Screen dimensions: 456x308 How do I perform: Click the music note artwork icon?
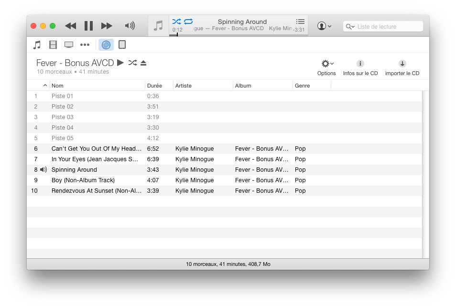tap(158, 26)
